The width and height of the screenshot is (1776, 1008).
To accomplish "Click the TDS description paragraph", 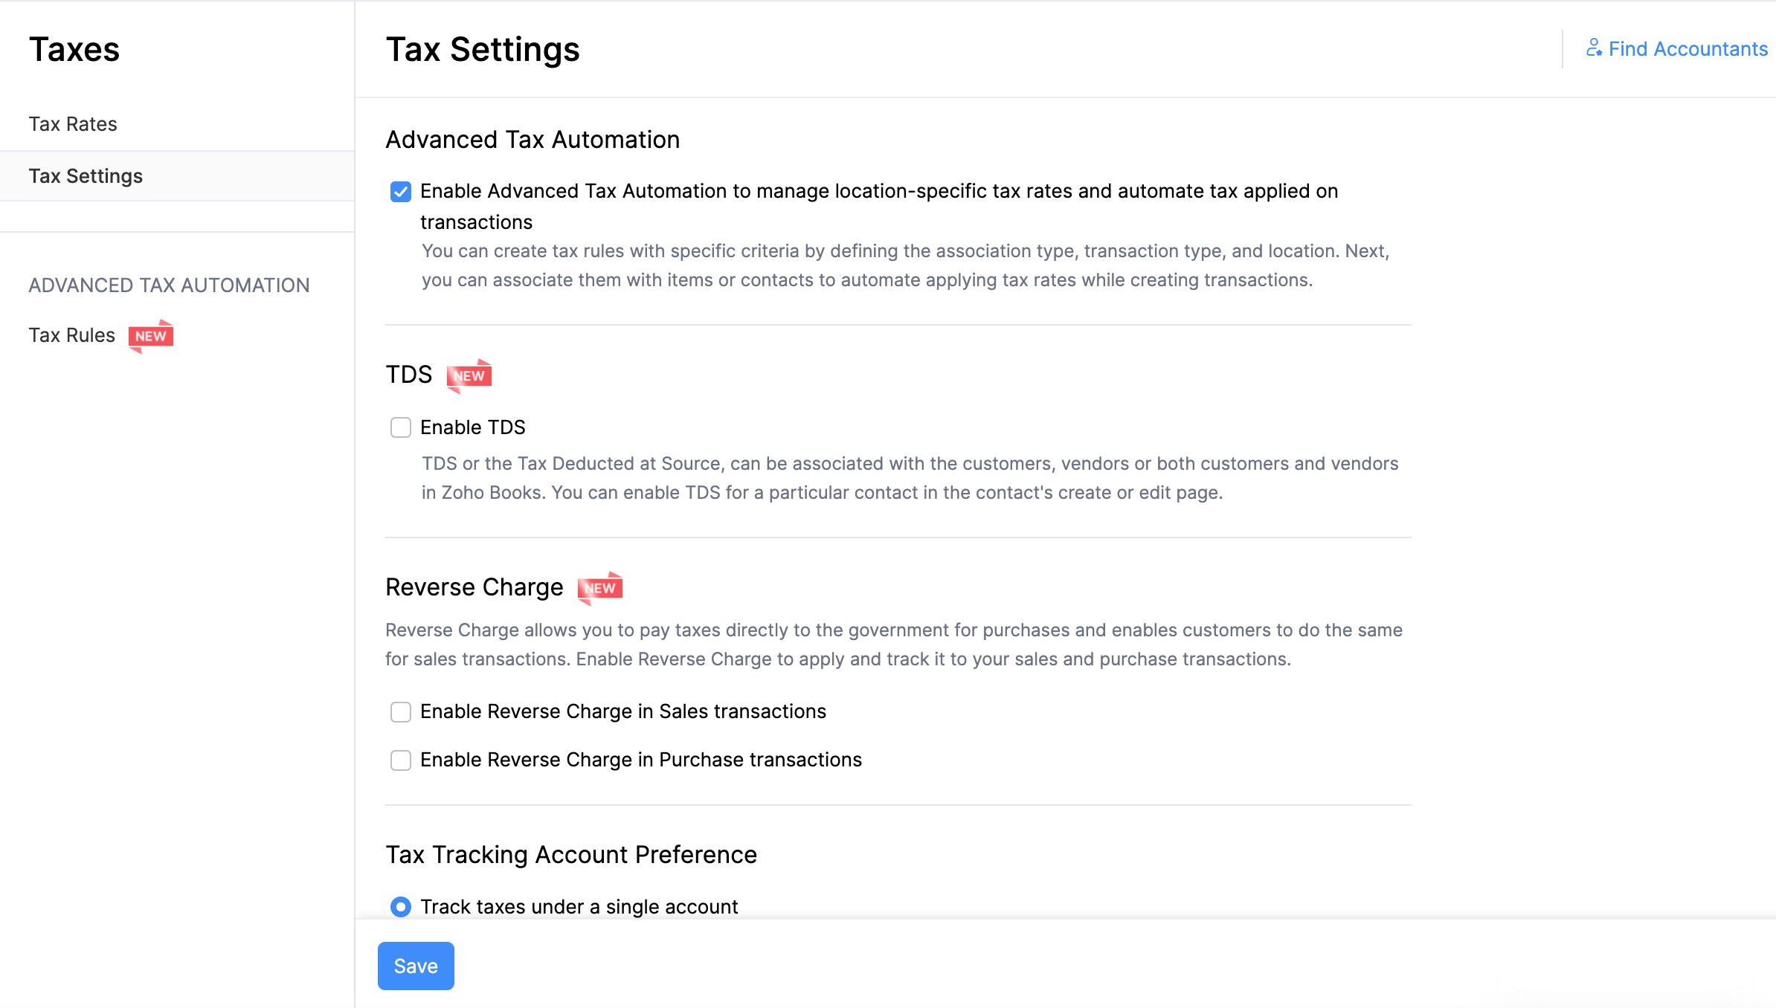I will coord(910,478).
